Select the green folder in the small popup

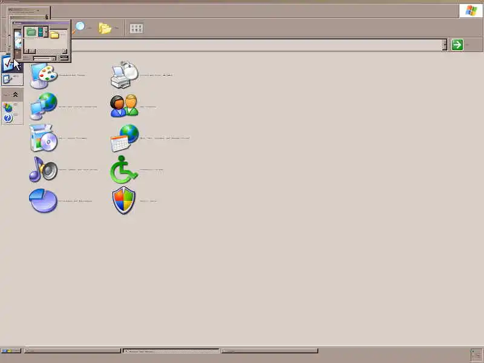[31, 32]
